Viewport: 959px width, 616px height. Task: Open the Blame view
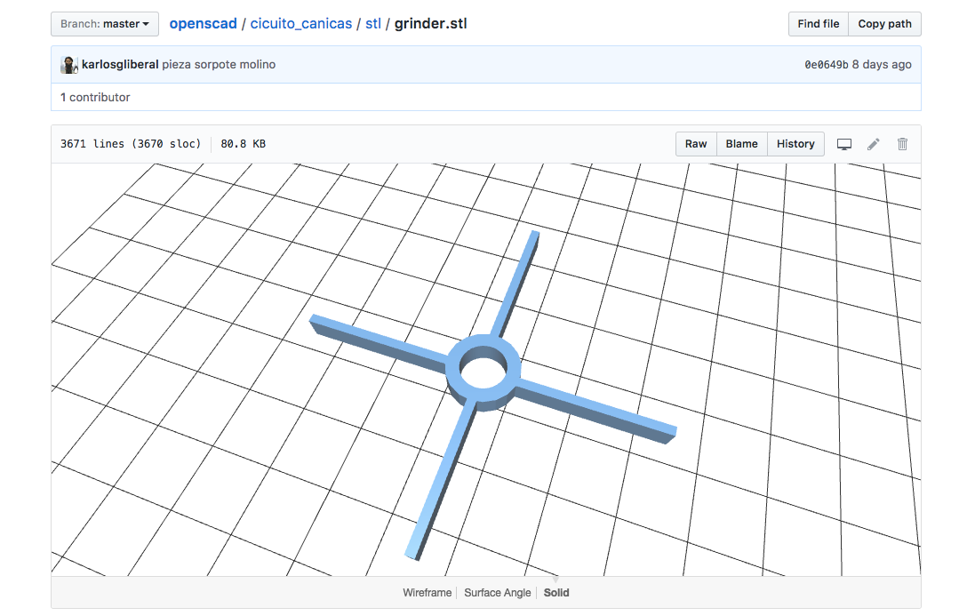point(741,144)
